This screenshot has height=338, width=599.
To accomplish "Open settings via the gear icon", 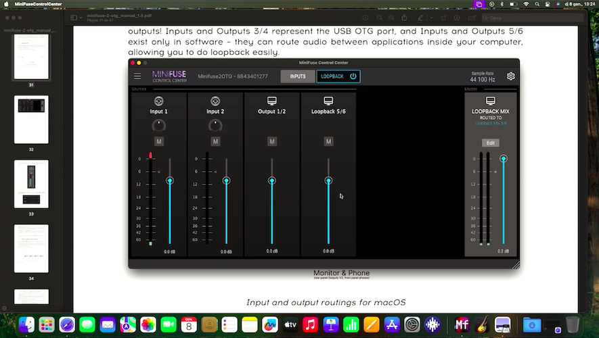I will click(x=511, y=76).
